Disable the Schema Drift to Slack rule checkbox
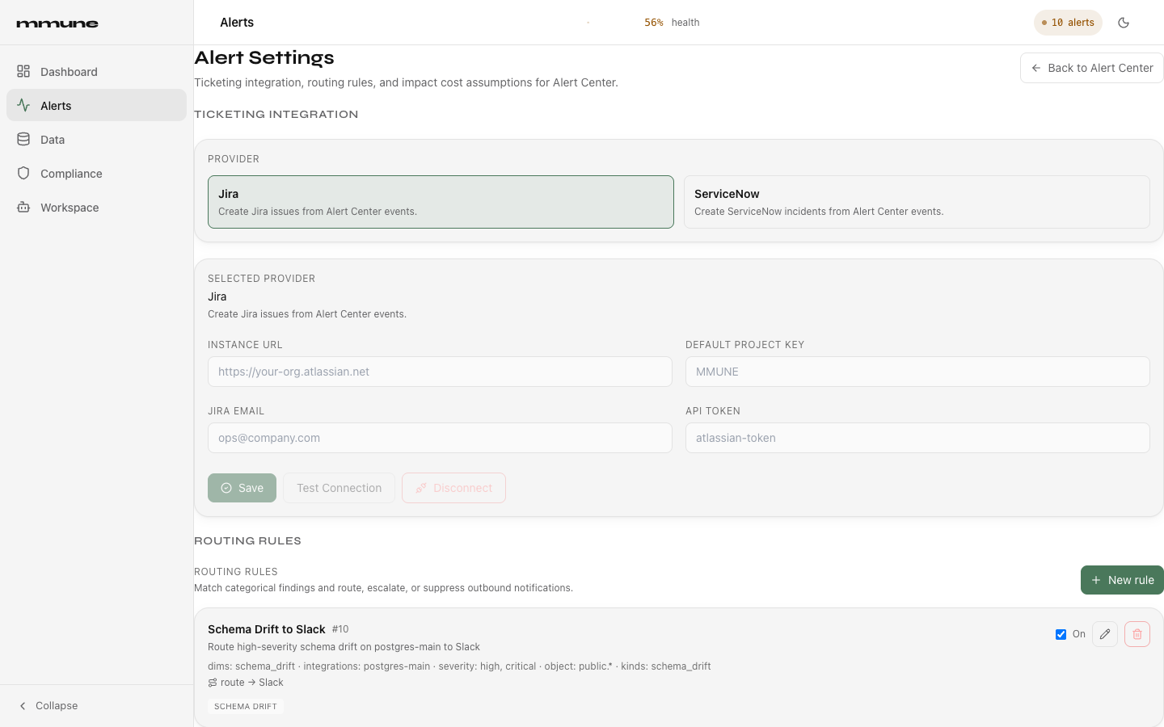 pos(1061,634)
